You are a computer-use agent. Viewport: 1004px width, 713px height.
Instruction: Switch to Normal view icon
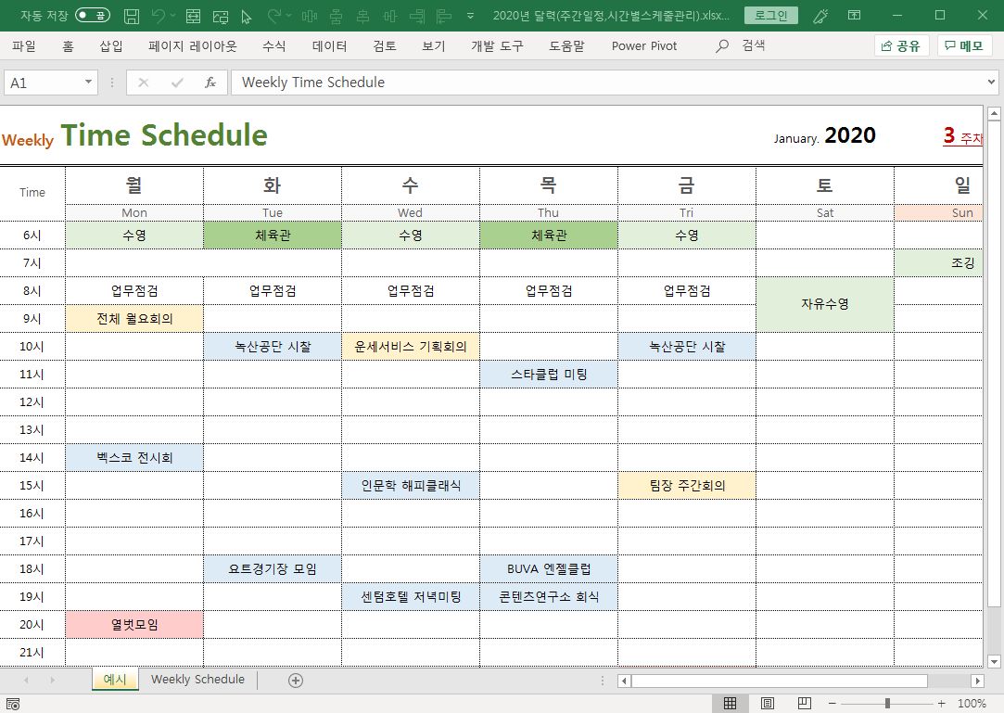pyautogui.click(x=730, y=704)
